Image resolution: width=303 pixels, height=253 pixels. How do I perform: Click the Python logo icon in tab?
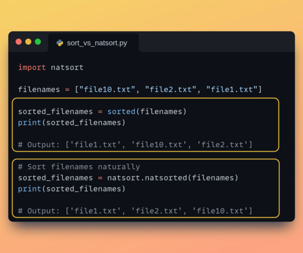(59, 43)
